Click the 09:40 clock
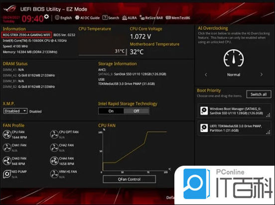This screenshot has height=205, width=275. (32, 18)
